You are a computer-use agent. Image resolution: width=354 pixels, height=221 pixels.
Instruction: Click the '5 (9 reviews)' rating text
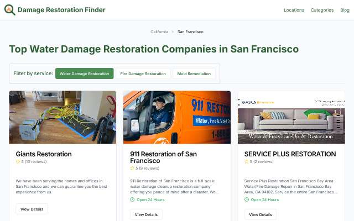click(148, 168)
